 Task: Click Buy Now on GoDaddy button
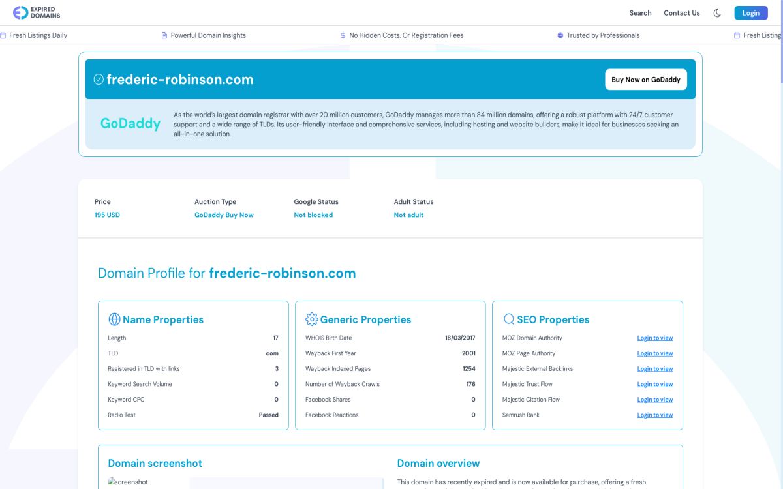(645, 80)
